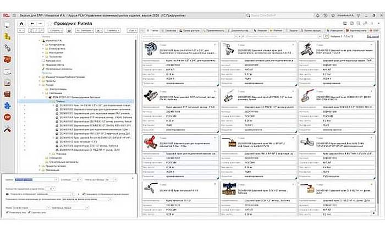Image resolution: width=385 pixels, height=231 pixels.
Task: Toggle the round corners checkbox in settings
Action: (x=29, y=212)
